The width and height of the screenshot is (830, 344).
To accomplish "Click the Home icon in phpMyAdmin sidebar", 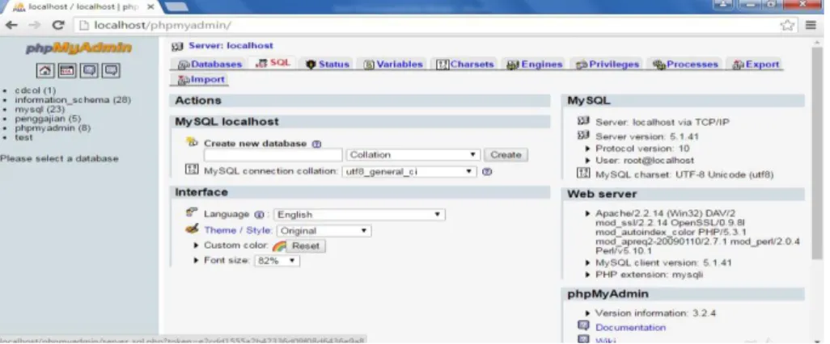I will click(x=45, y=70).
